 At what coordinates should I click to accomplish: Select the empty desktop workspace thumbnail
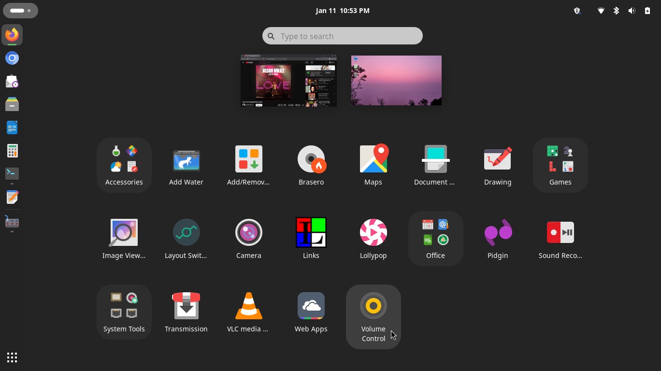(x=396, y=80)
